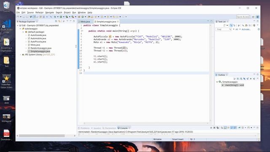This screenshot has height=152, width=270.
Task: Select AutoPiccola.java in Package Explorer
Action: pos(38,42)
